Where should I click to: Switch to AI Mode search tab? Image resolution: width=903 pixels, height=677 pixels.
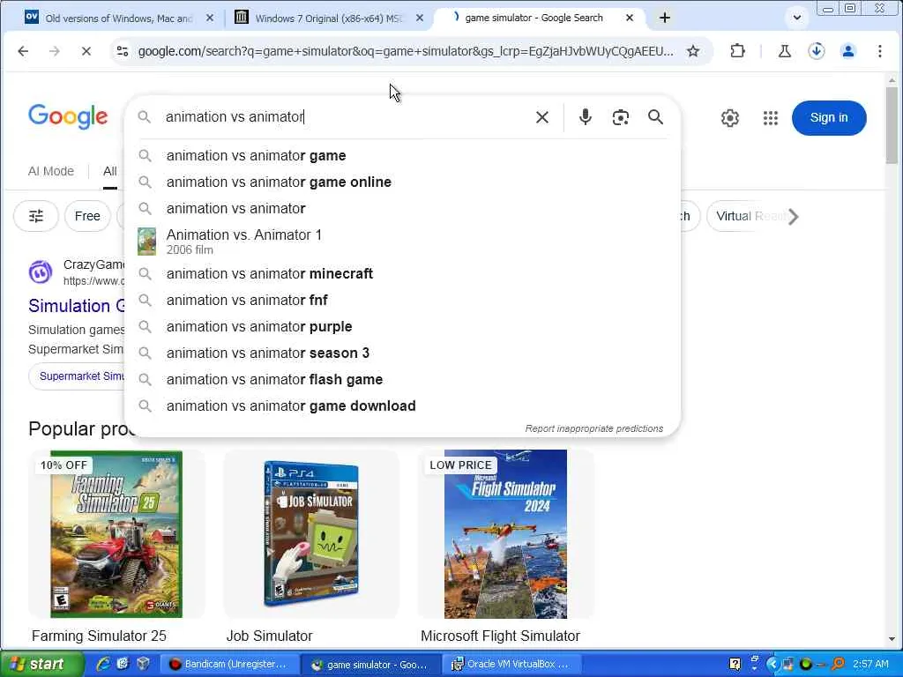coord(50,171)
